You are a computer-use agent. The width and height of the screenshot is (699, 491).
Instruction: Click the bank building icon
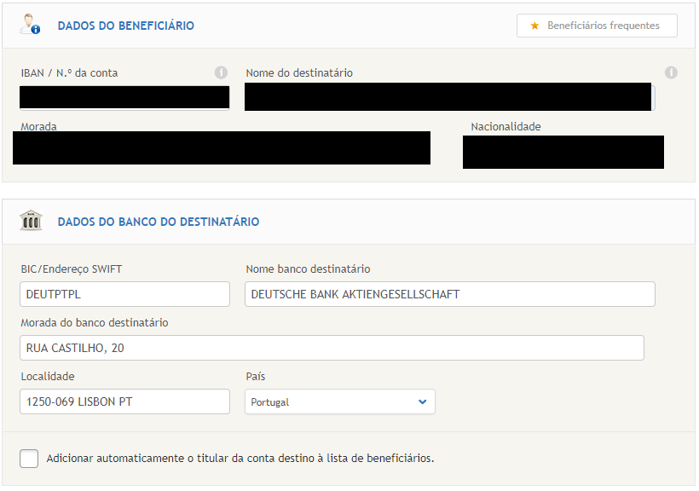pos(32,220)
